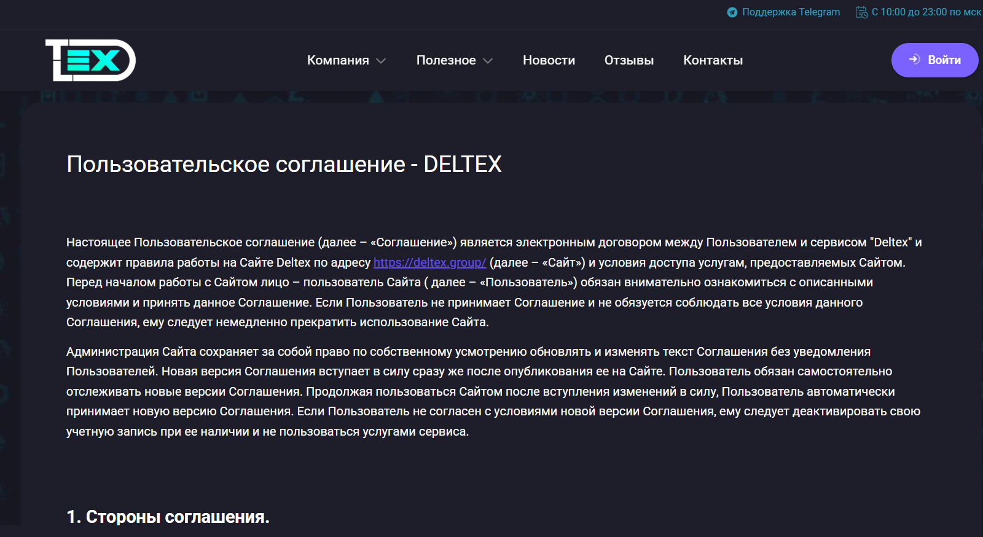Image resolution: width=983 pixels, height=537 pixels.
Task: Click the arrow icon inside the Войти button
Action: [x=915, y=60]
